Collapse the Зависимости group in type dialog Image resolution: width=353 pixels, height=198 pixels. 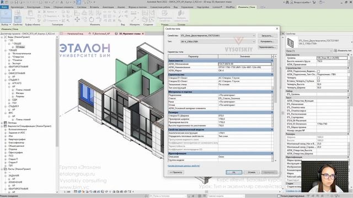(272, 61)
